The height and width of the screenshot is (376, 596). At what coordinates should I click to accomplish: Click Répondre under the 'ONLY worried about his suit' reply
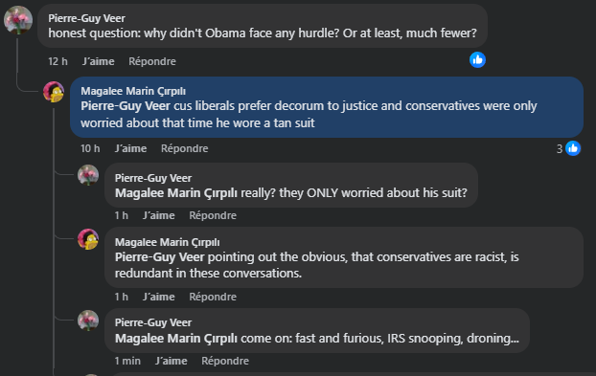(x=213, y=215)
